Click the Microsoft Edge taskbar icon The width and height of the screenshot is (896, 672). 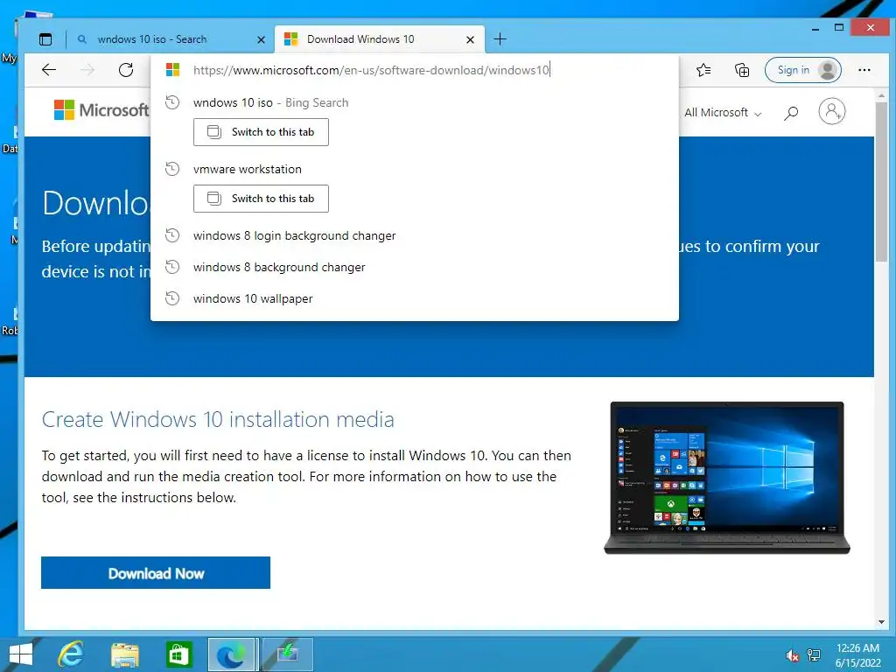pos(231,654)
